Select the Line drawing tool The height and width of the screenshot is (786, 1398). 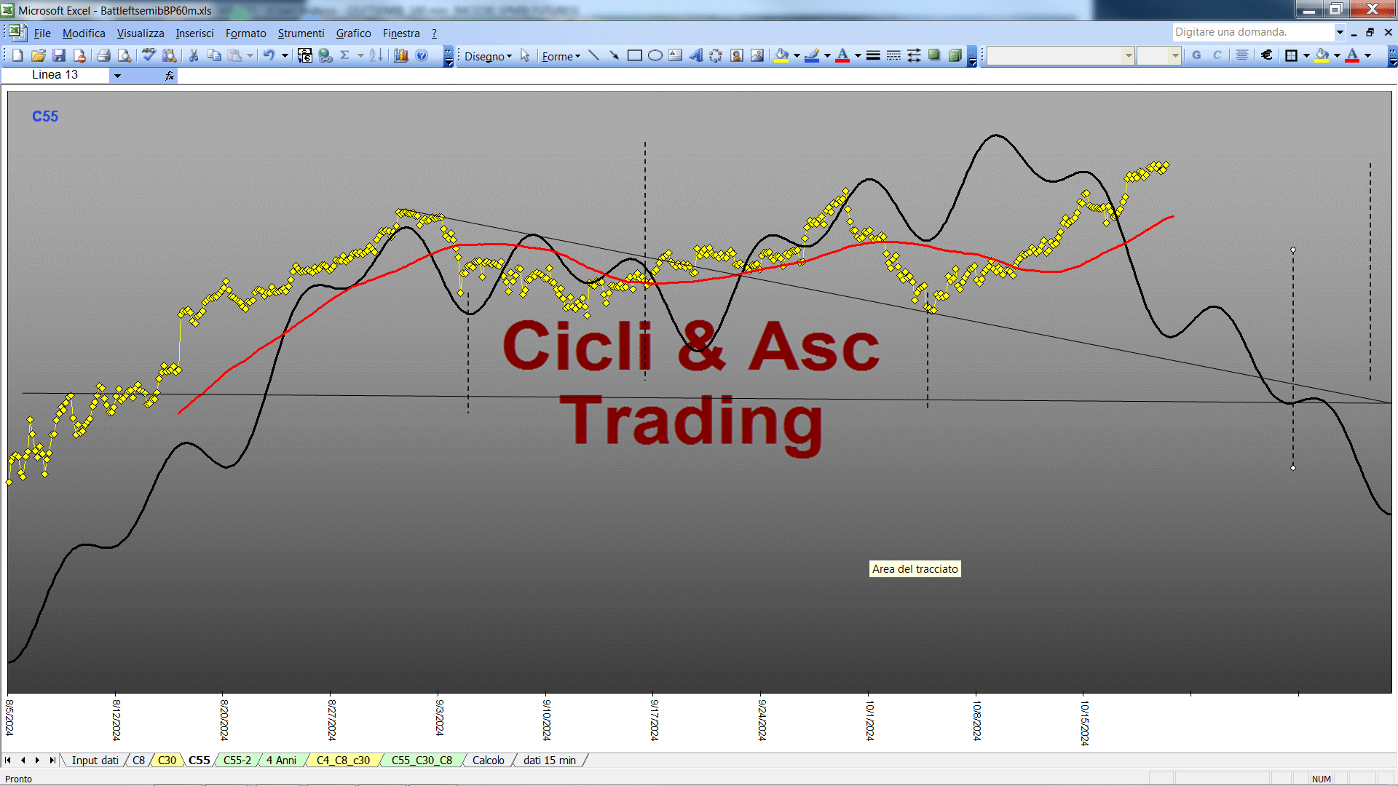click(593, 55)
